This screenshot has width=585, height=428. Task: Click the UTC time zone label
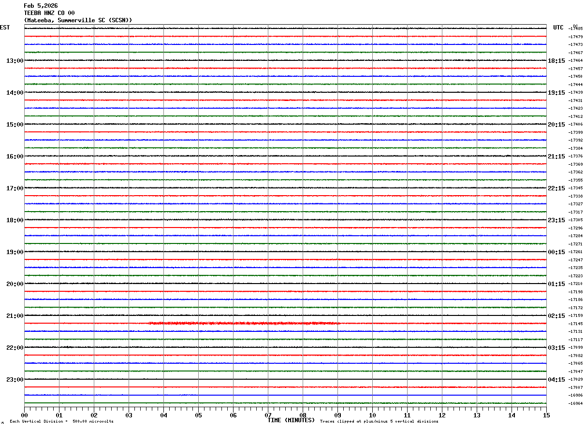click(558, 28)
